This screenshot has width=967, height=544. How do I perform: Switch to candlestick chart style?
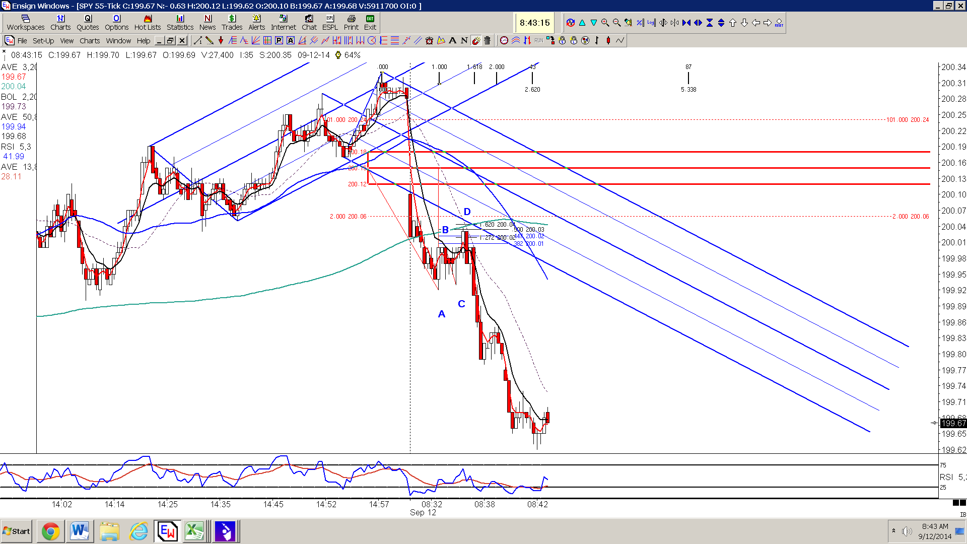coord(608,40)
